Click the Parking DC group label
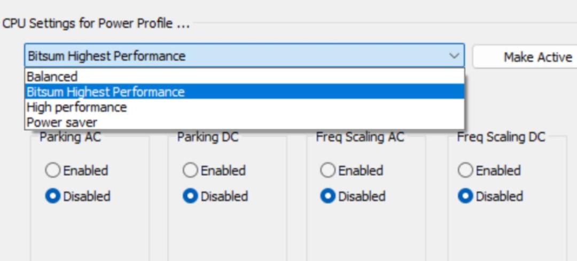The width and height of the screenshot is (577, 261). point(208,137)
